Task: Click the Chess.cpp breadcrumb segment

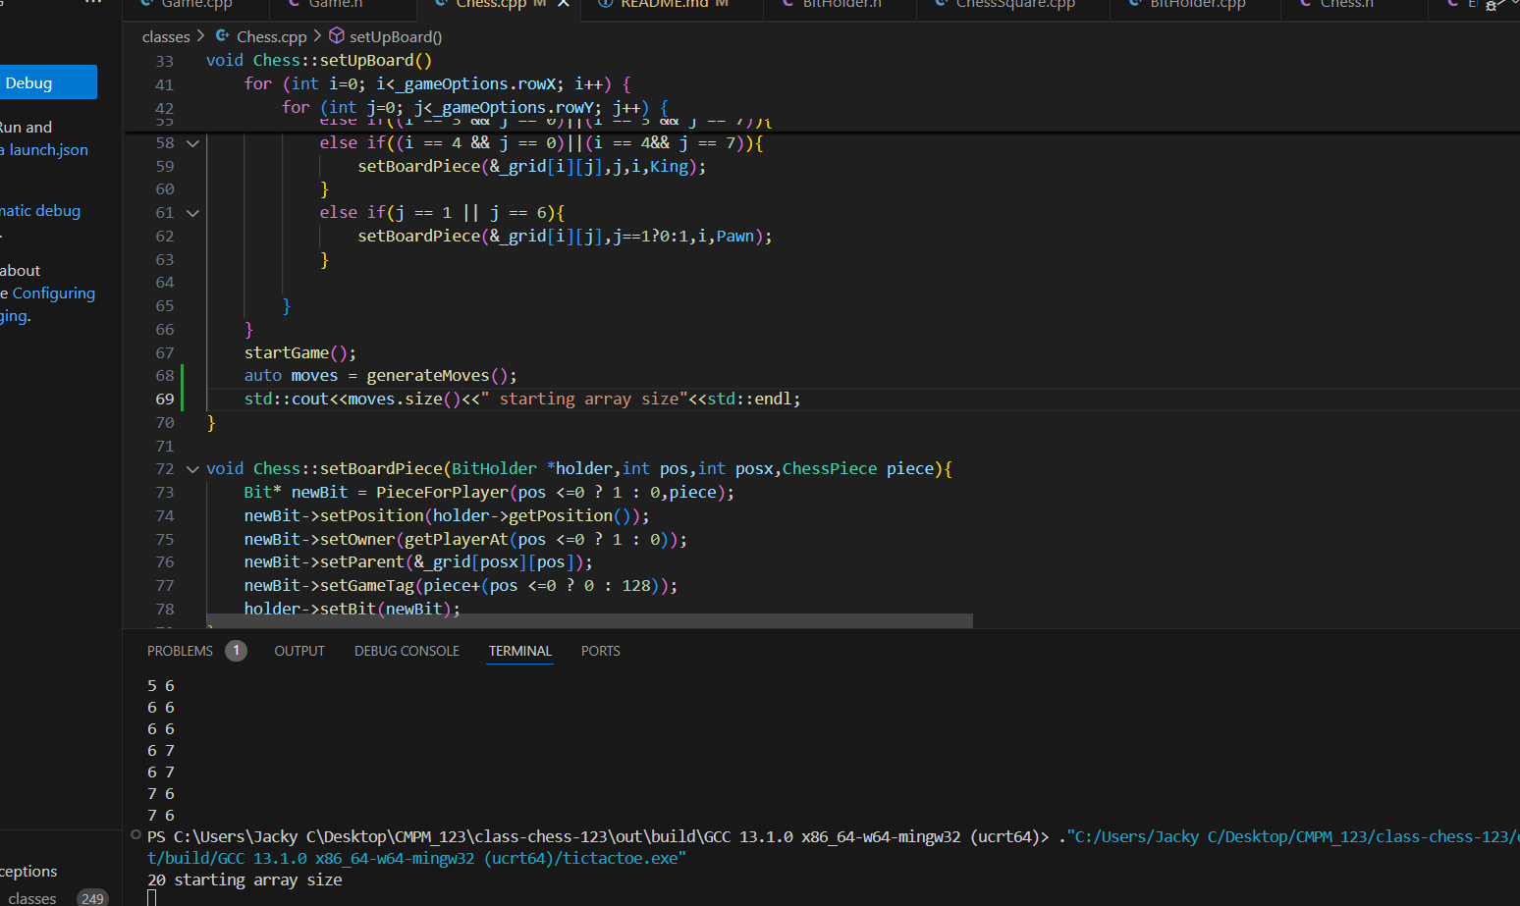Action: pyautogui.click(x=271, y=36)
